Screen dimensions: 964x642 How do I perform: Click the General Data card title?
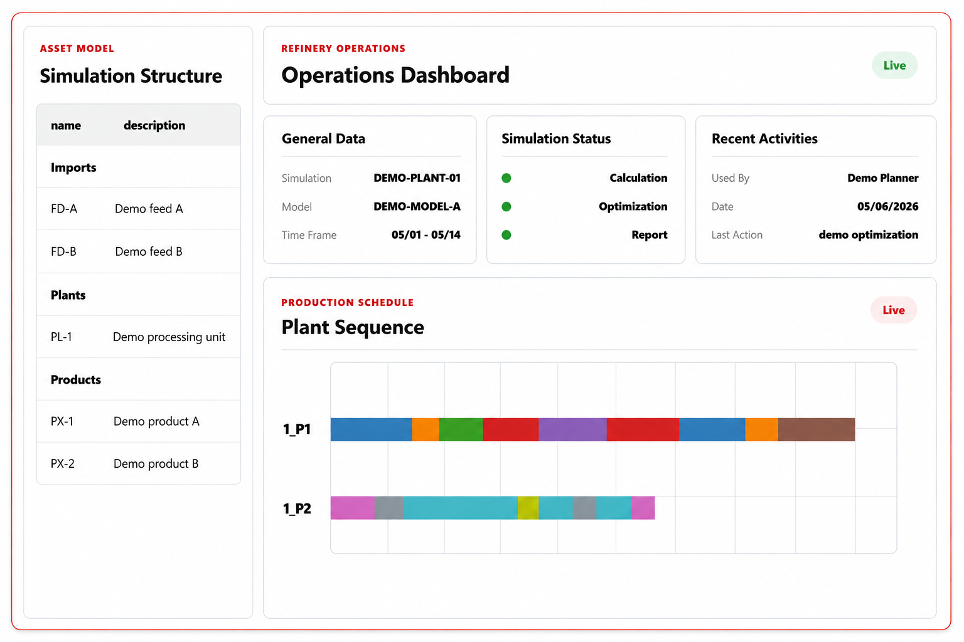click(x=323, y=139)
